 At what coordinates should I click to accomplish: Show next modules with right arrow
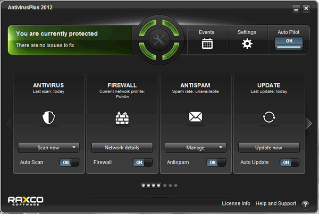pyautogui.click(x=309, y=123)
